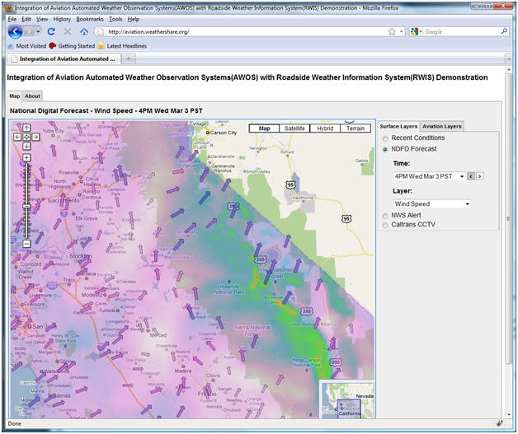Open a new browser tab with the plus
The image size is (518, 434).
click(129, 58)
